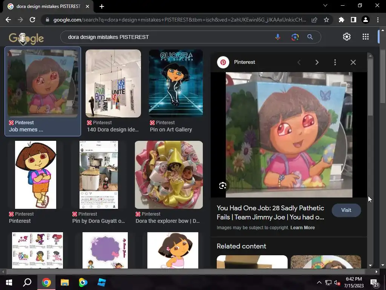Image resolution: width=386 pixels, height=290 pixels.
Task: Share this page from address bar
Action: coord(314,20)
